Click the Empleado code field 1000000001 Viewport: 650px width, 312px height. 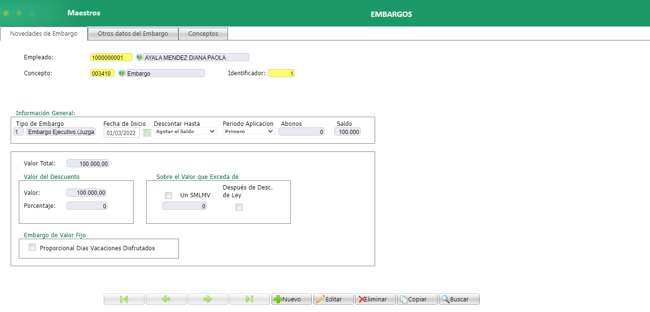pyautogui.click(x=111, y=57)
